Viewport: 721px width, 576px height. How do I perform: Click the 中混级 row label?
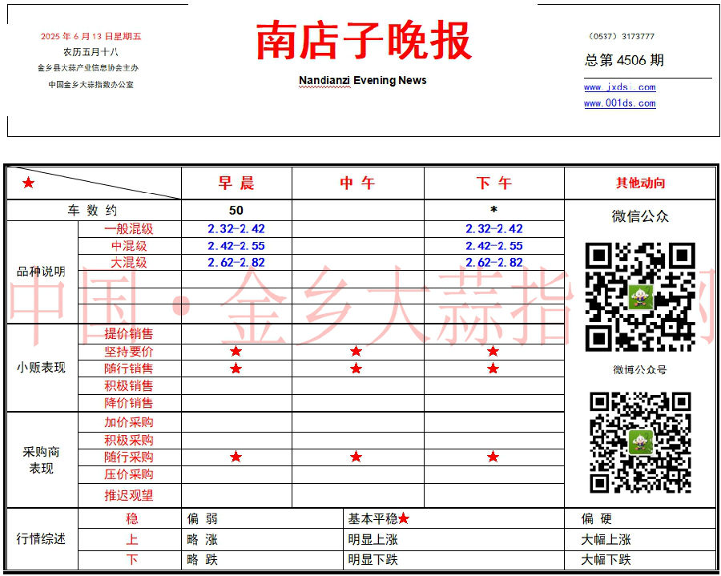point(129,246)
